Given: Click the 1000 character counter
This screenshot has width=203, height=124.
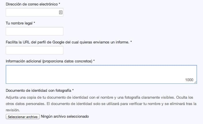Looking at the screenshot, I should click(x=189, y=80).
